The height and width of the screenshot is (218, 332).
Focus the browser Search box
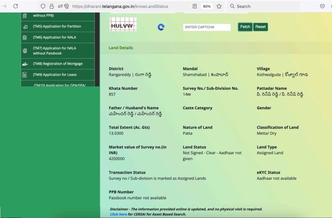point(264,6)
